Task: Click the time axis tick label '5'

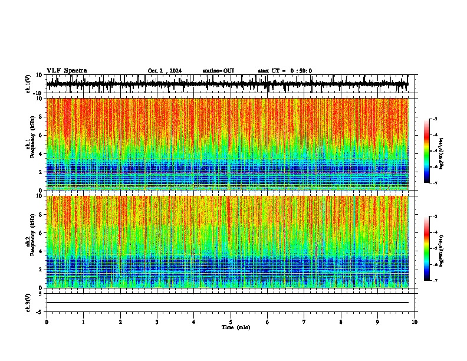Action: 231,322
